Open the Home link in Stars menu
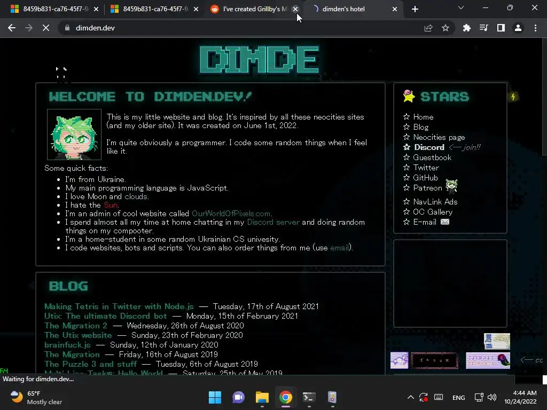The width and height of the screenshot is (547, 410). click(423, 117)
